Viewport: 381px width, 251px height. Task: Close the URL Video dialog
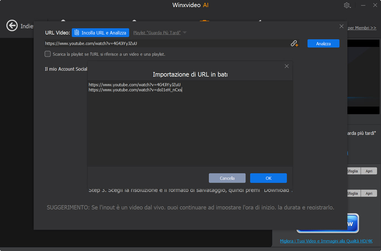point(341,26)
